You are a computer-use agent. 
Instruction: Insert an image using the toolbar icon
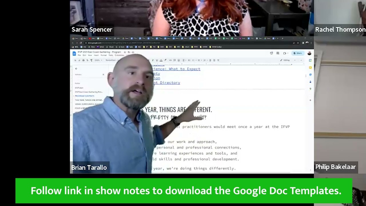pyautogui.click(x=179, y=60)
